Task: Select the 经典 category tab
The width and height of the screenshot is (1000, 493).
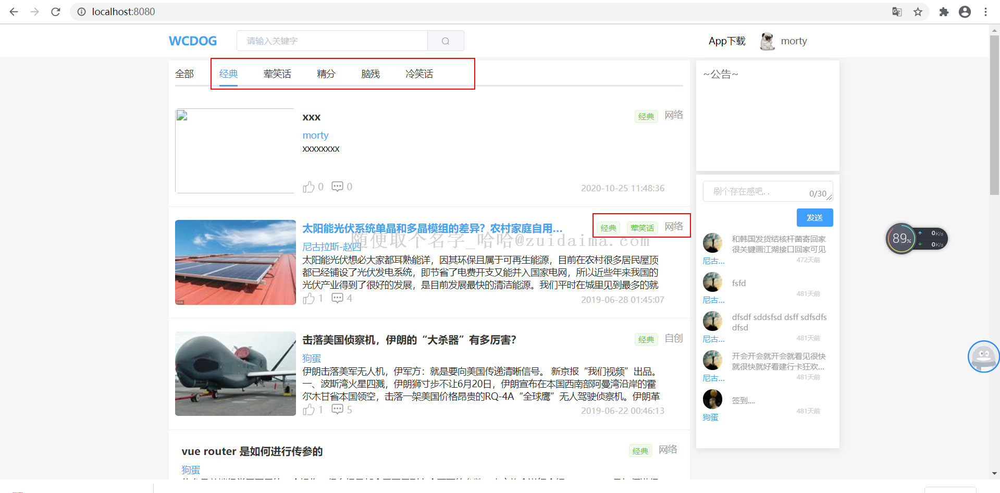Action: 228,73
